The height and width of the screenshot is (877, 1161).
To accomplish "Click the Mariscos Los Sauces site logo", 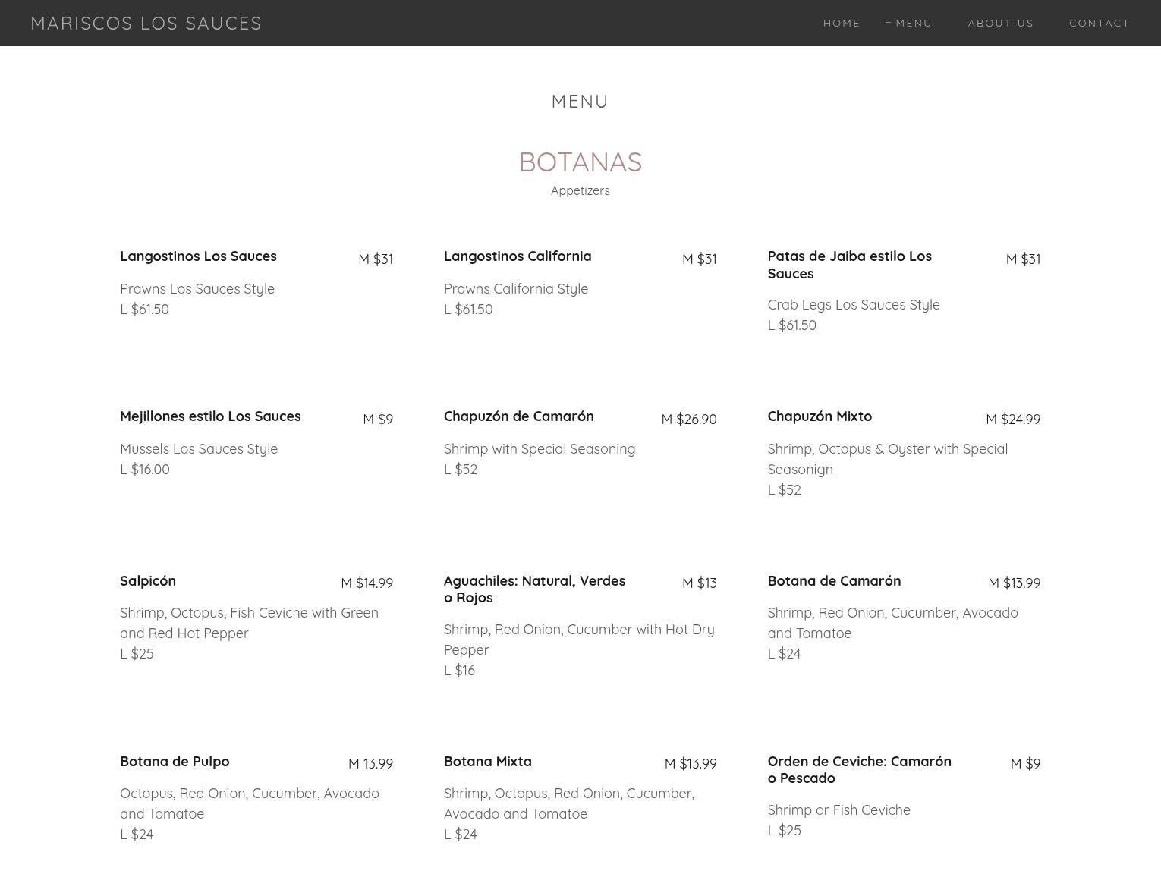I will coord(146,24).
